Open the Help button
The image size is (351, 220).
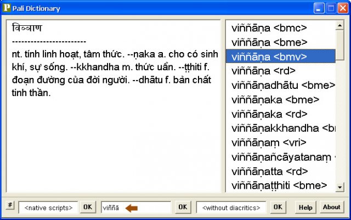(305, 207)
